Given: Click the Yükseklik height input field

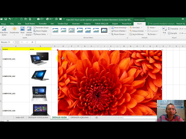Looking at the screenshot, I should coord(183,29).
